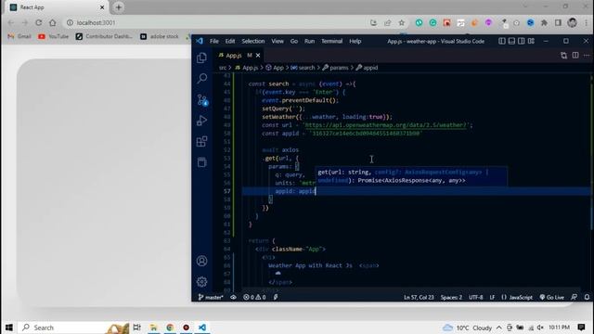The width and height of the screenshot is (594, 334).
Task: Change end of line sequence LF
Action: tap(492, 297)
